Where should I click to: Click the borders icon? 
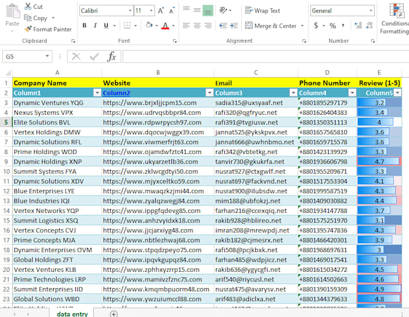point(127,26)
